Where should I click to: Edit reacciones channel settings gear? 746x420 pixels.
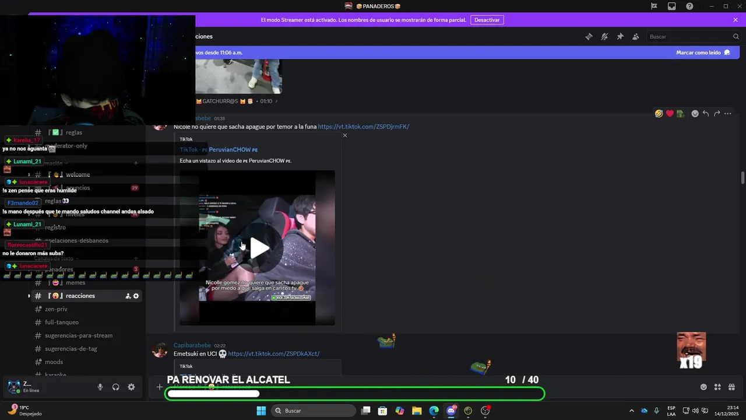[136, 296]
